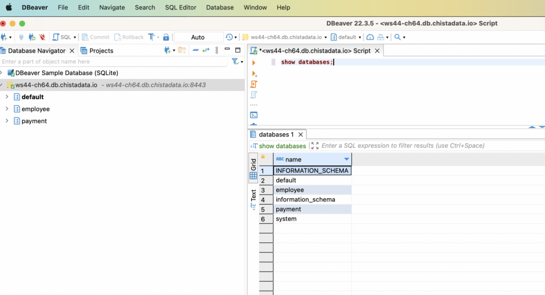Click the navigator filter funnel icon
This screenshot has width=545, height=295.
click(x=235, y=62)
